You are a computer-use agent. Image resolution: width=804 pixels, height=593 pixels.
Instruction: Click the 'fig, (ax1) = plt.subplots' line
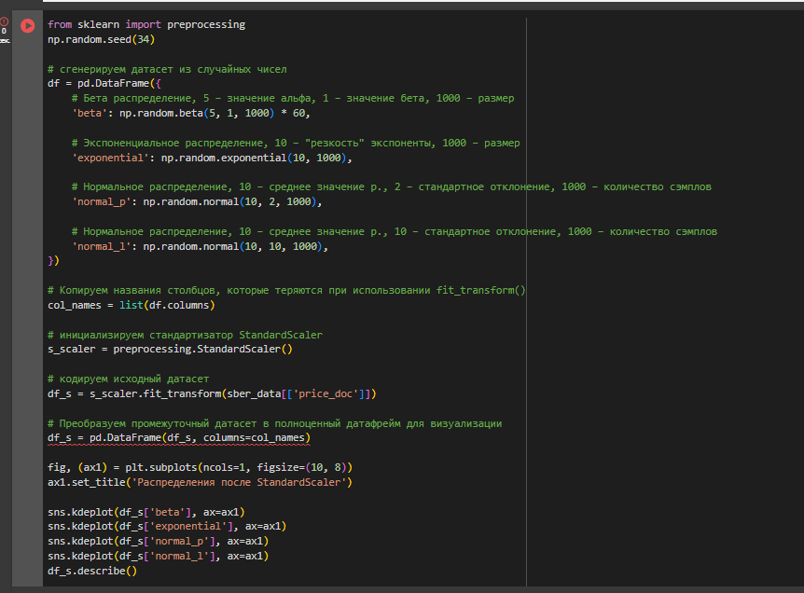click(x=200, y=468)
